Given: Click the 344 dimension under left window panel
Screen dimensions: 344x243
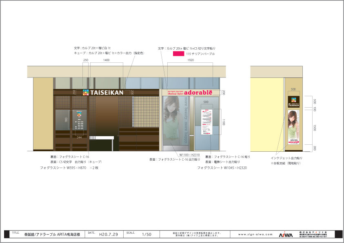Looking at the screenshot, I should click(79, 137).
